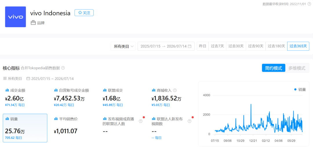Viewport: 313px width, 149px height.
Task: Click the ¥1.68亿 联盟成交 value
Action: point(112,98)
